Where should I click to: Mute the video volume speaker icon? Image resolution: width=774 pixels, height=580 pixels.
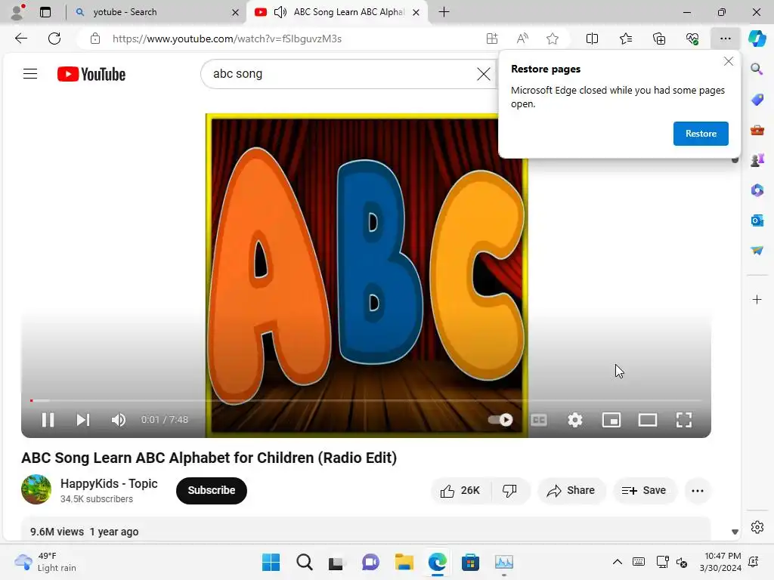click(119, 420)
